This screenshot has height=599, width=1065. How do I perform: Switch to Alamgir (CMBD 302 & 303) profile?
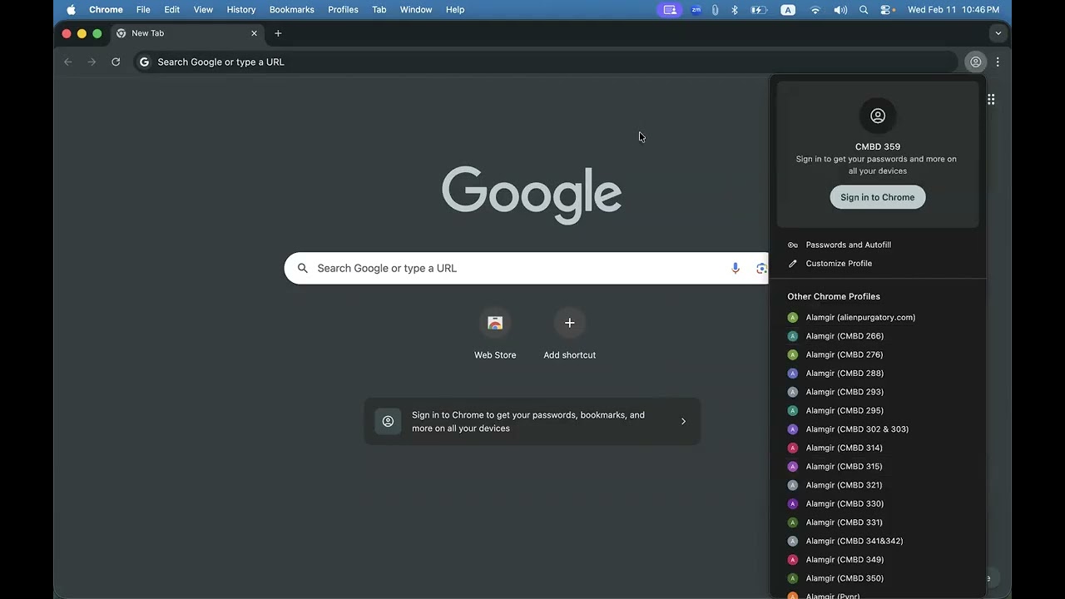pos(878,429)
